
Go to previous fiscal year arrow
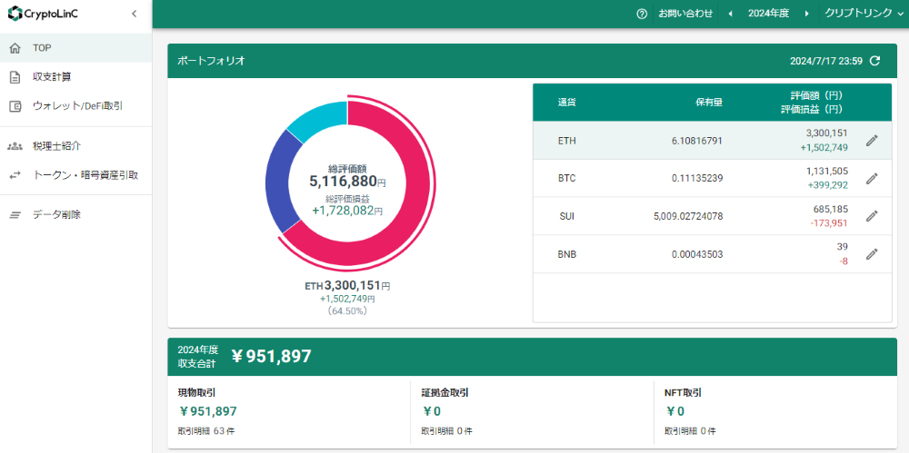point(730,14)
